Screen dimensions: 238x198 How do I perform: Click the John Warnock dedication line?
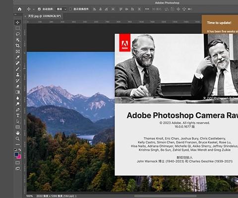(184, 161)
